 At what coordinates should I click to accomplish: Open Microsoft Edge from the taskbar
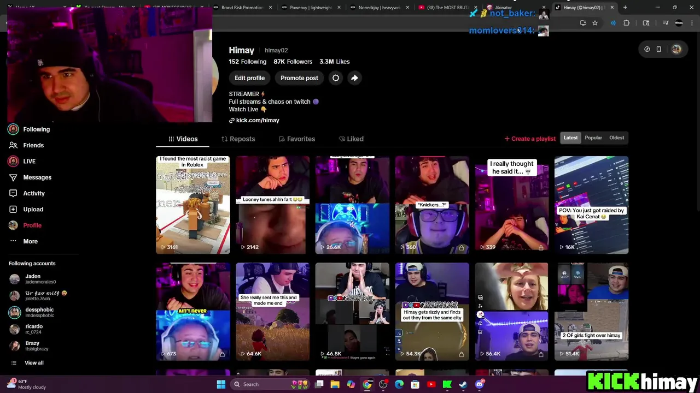point(399,384)
